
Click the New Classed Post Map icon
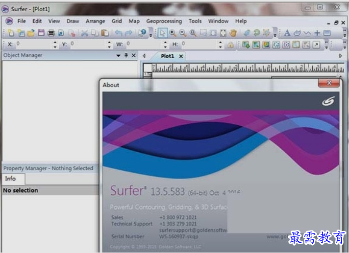click(x=286, y=45)
